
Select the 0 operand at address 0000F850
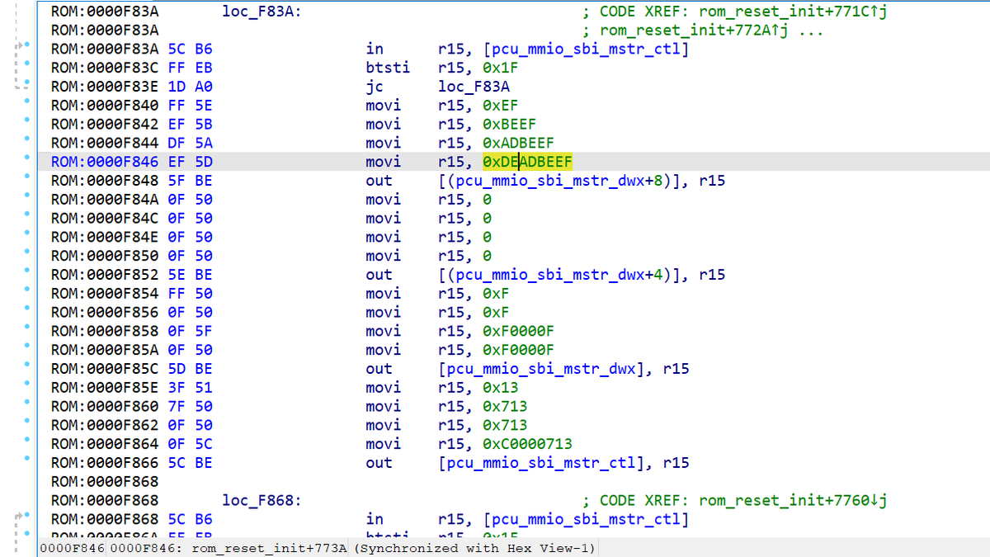pos(488,256)
